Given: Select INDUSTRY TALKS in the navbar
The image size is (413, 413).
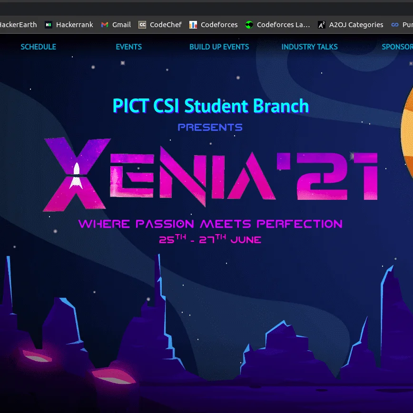Looking at the screenshot, I should coord(309,47).
